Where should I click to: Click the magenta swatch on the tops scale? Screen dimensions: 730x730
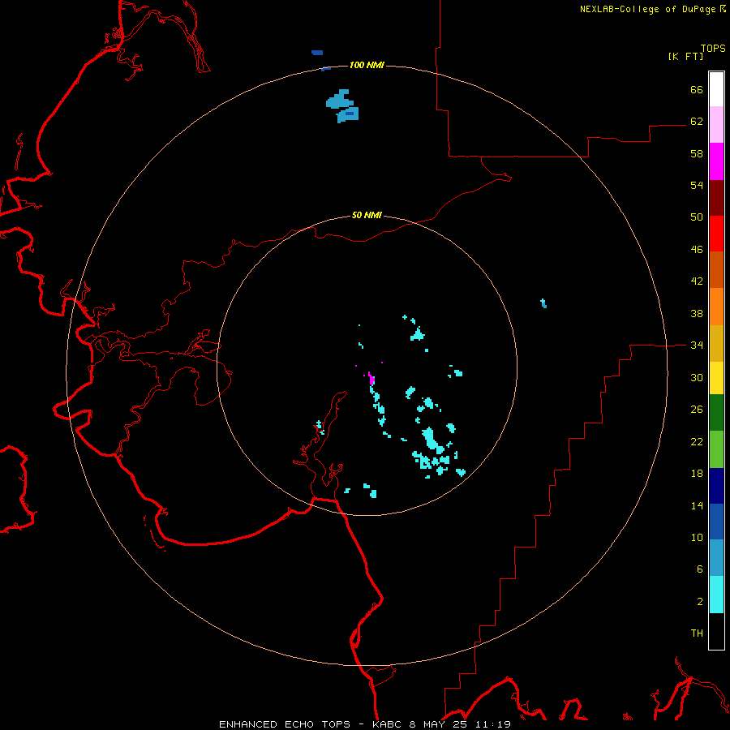click(716, 161)
